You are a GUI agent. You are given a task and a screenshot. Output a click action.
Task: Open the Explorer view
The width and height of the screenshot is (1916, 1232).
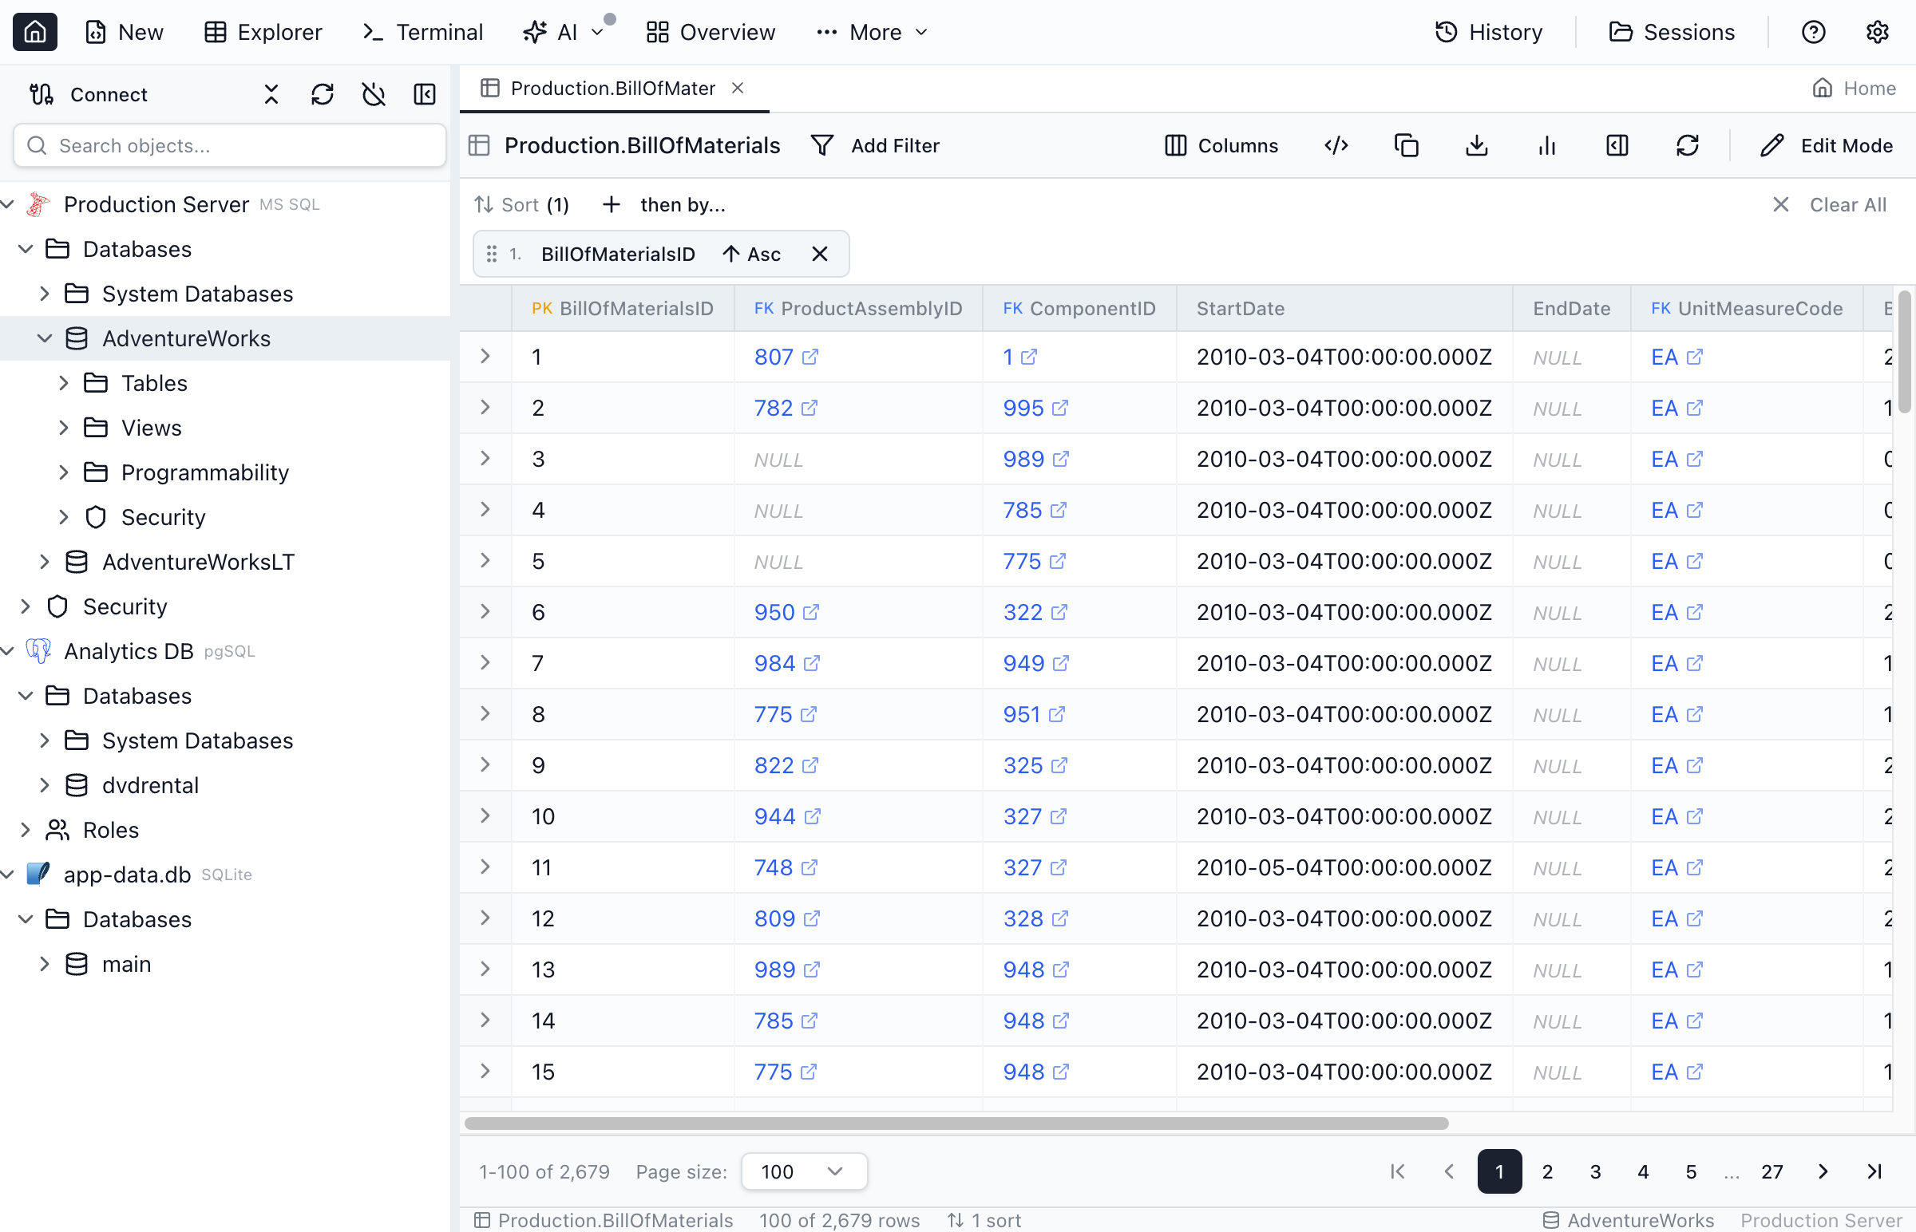coord(263,32)
